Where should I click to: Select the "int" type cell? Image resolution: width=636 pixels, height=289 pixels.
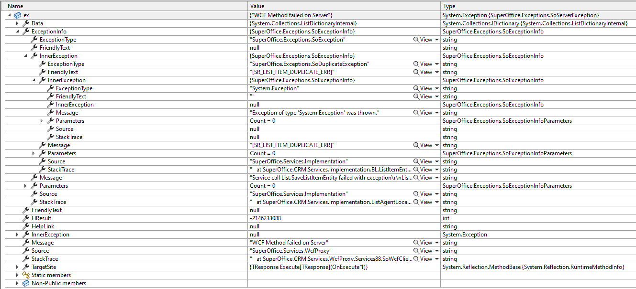[x=446, y=218]
